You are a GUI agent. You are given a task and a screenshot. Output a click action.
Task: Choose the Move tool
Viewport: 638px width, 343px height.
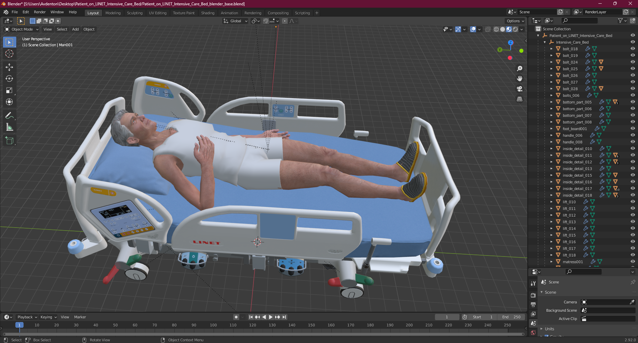pos(9,67)
